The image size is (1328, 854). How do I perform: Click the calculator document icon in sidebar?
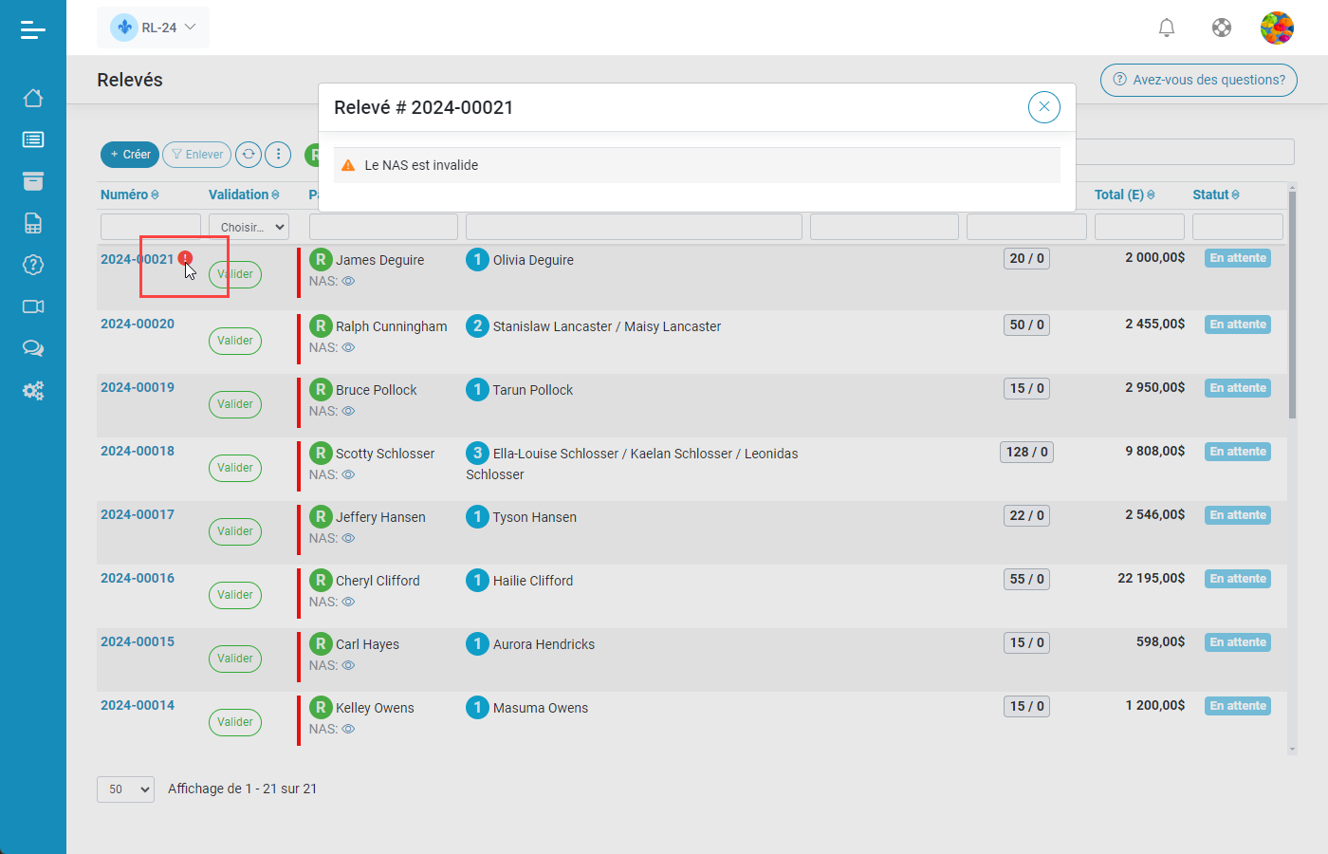pos(33,223)
